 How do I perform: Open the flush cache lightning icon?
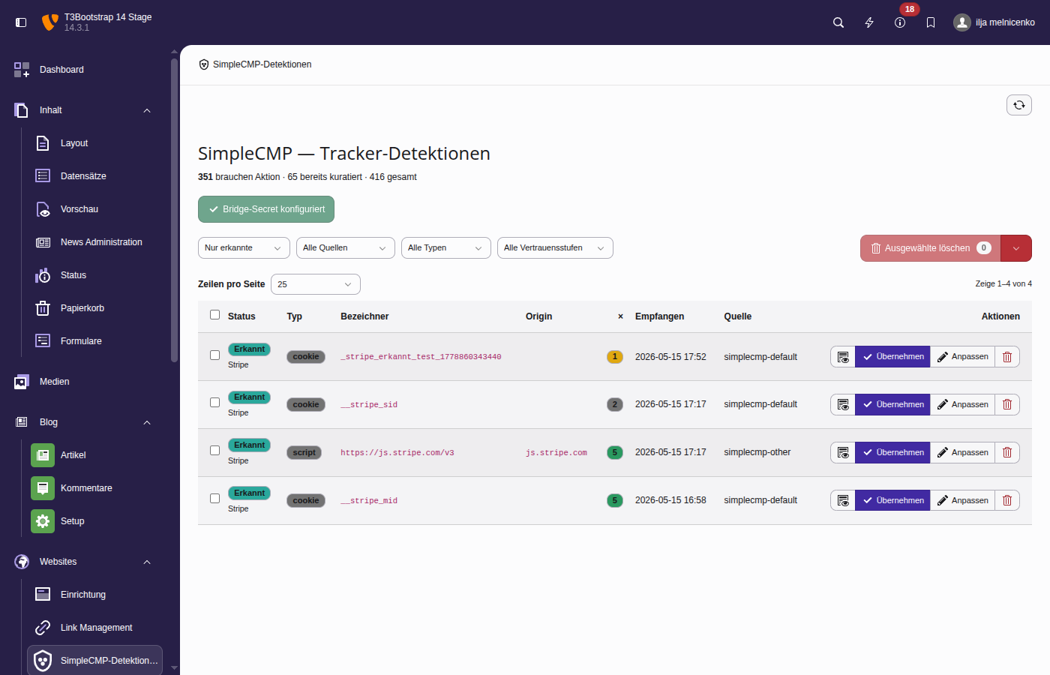coord(869,22)
